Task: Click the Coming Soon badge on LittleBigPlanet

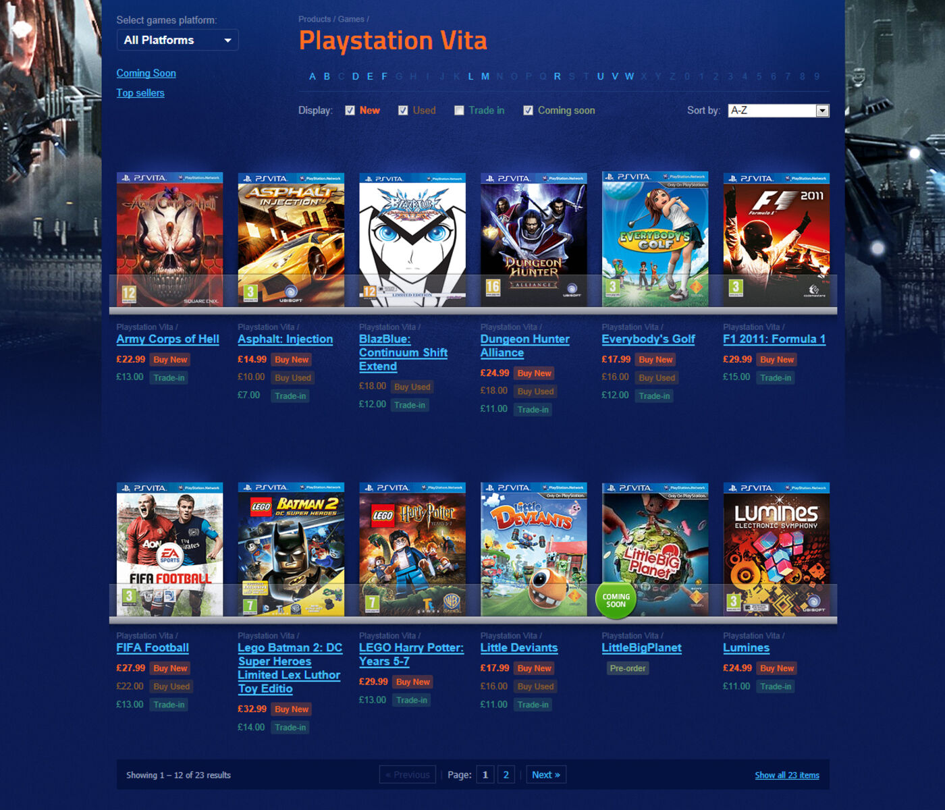Action: pos(616,600)
